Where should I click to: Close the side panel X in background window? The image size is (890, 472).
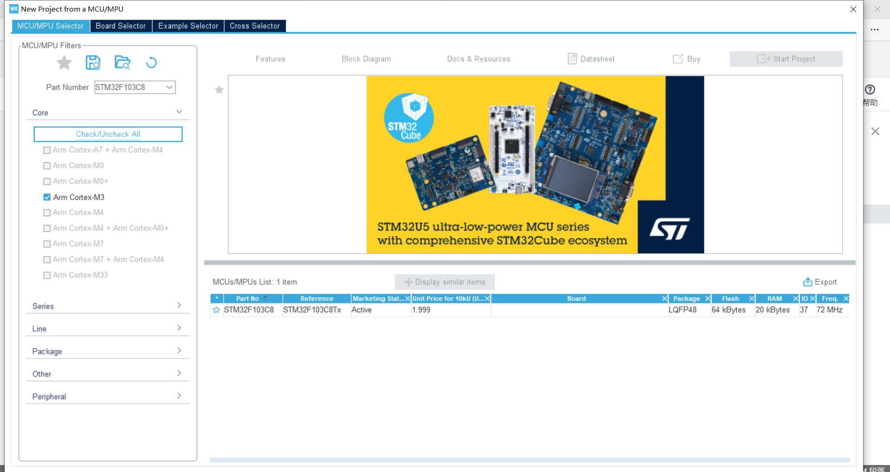pyautogui.click(x=875, y=131)
